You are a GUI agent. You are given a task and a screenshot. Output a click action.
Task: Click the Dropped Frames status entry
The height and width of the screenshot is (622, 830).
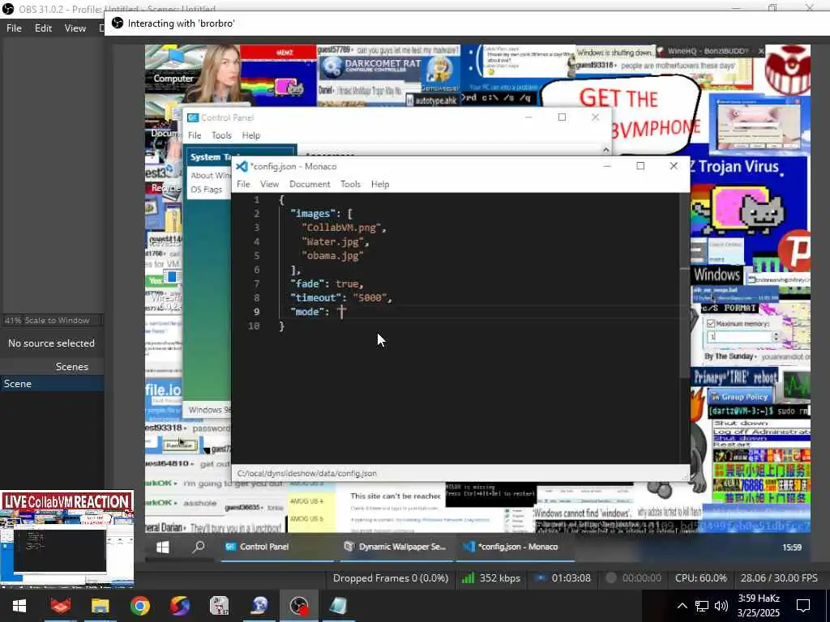click(x=391, y=578)
